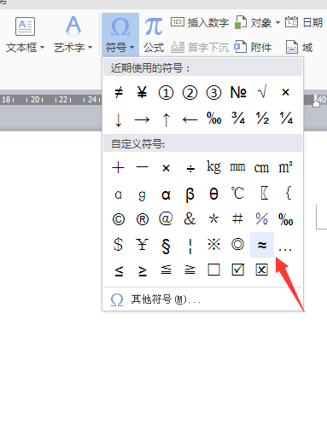
Task: Insert the empty box □ symbol
Action: point(213,270)
